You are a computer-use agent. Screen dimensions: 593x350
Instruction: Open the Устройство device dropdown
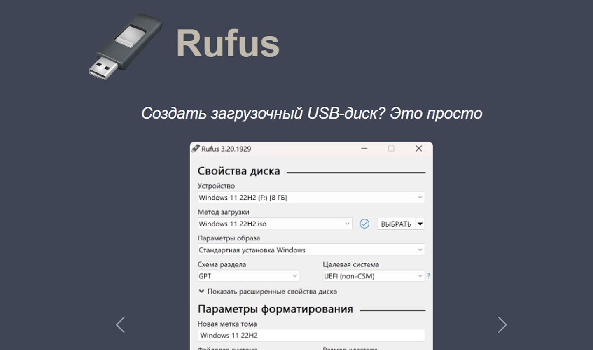pos(311,198)
